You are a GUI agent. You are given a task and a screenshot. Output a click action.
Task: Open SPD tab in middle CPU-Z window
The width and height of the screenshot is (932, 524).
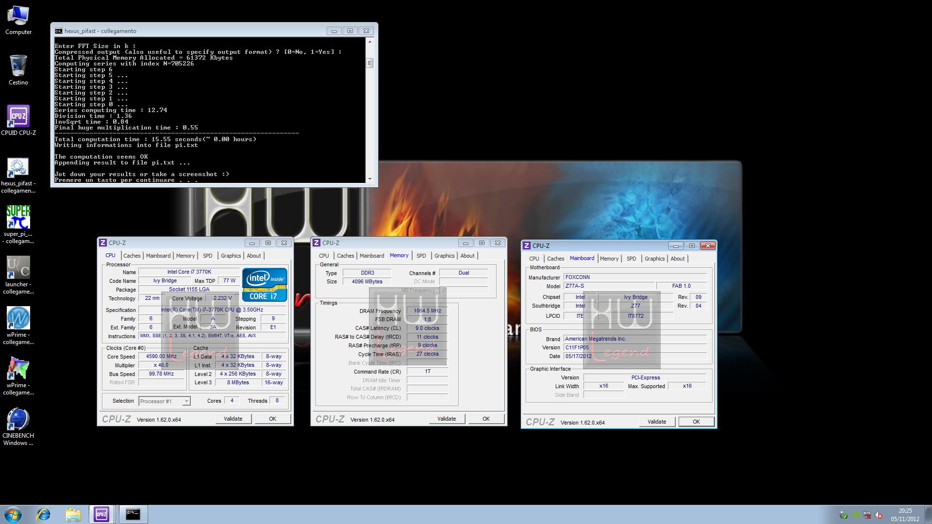(421, 256)
